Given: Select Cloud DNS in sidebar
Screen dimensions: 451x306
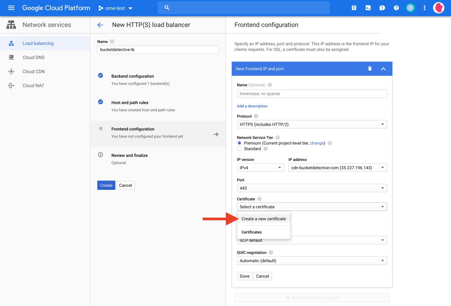Looking at the screenshot, I should click(45, 57).
